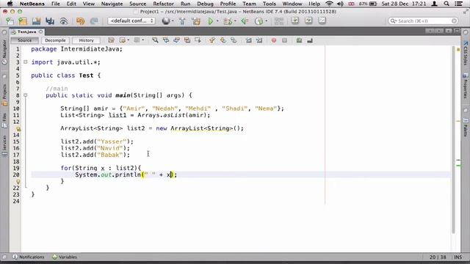Select the Test.java editor tab

pos(26,32)
